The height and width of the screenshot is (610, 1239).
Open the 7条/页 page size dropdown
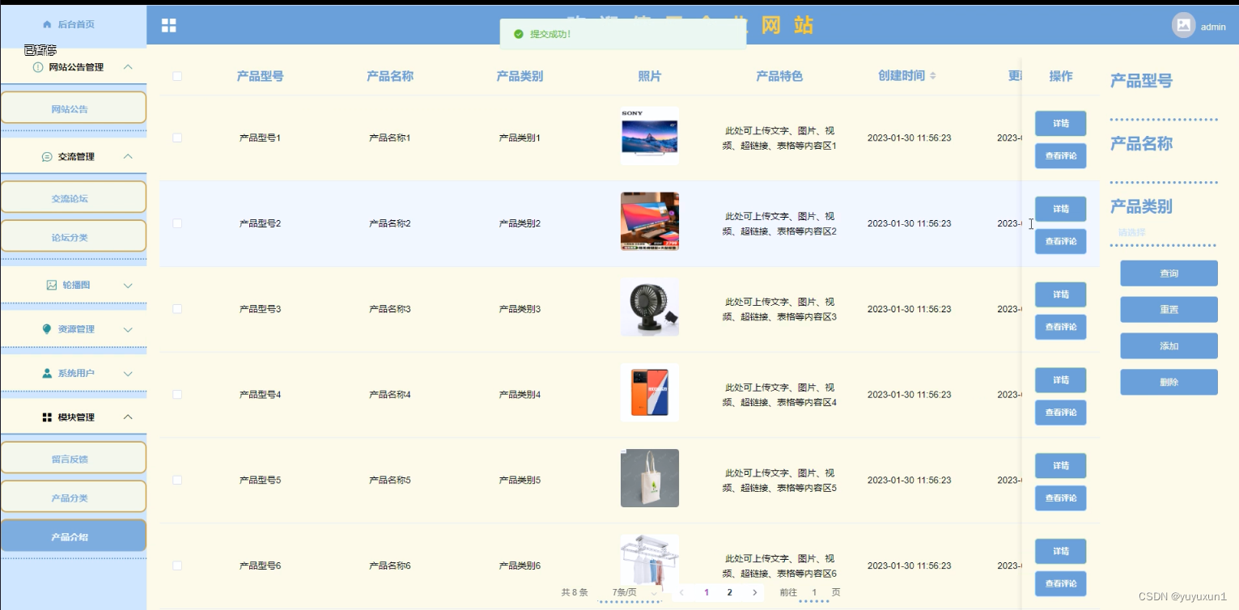point(631,593)
